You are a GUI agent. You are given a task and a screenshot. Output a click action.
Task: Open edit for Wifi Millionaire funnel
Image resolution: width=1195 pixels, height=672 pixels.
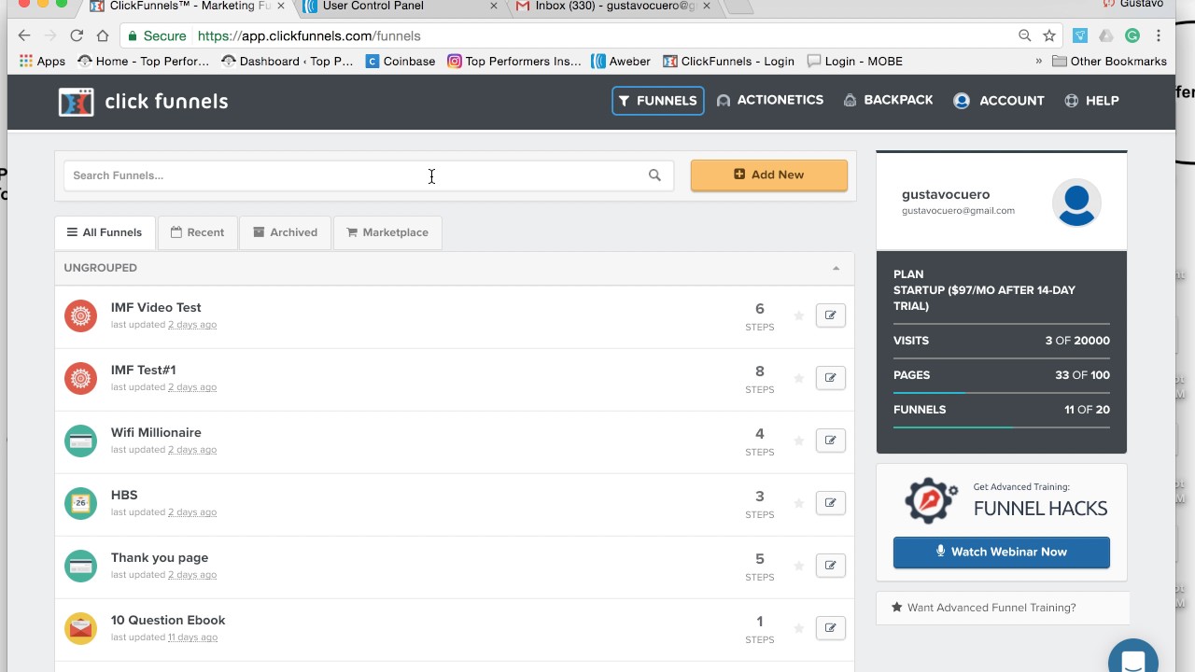pos(830,441)
